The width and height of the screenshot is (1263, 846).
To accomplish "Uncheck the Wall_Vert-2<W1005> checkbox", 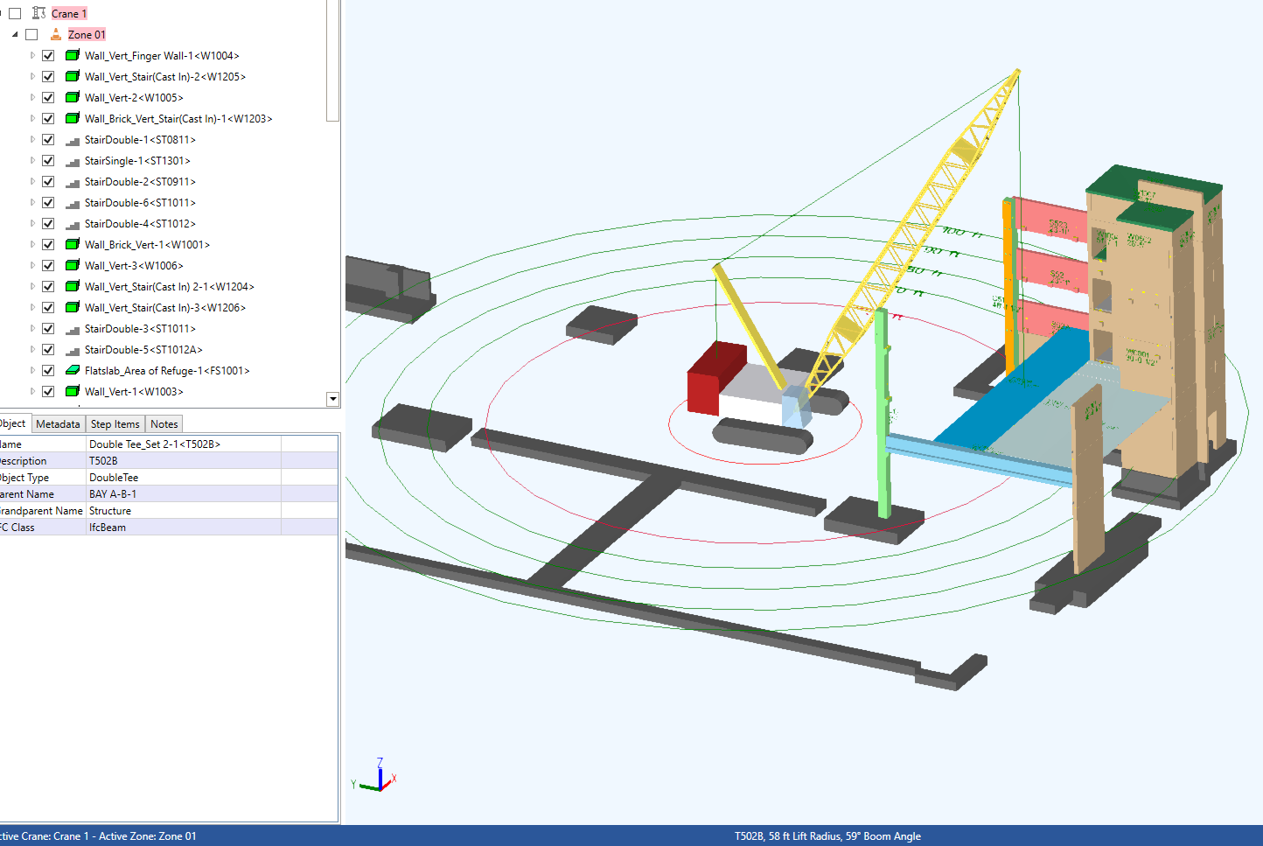I will click(x=48, y=97).
